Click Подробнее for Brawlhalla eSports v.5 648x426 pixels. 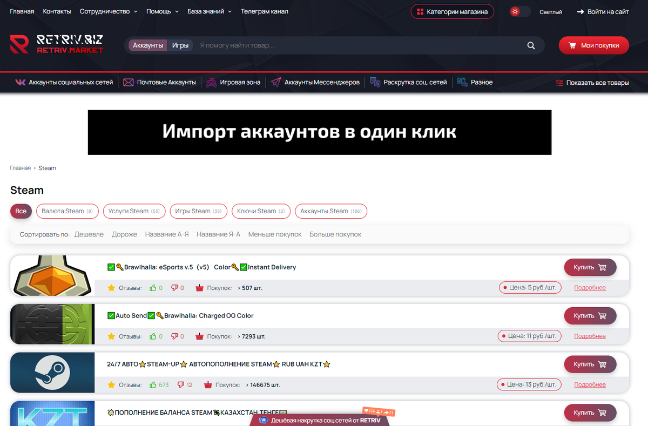point(590,288)
